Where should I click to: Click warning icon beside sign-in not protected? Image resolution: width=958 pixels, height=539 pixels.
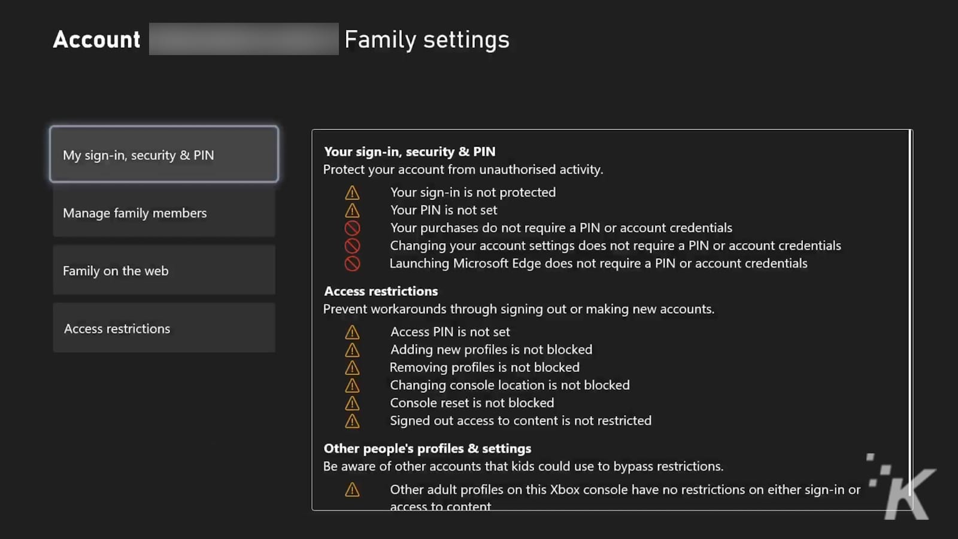point(352,192)
